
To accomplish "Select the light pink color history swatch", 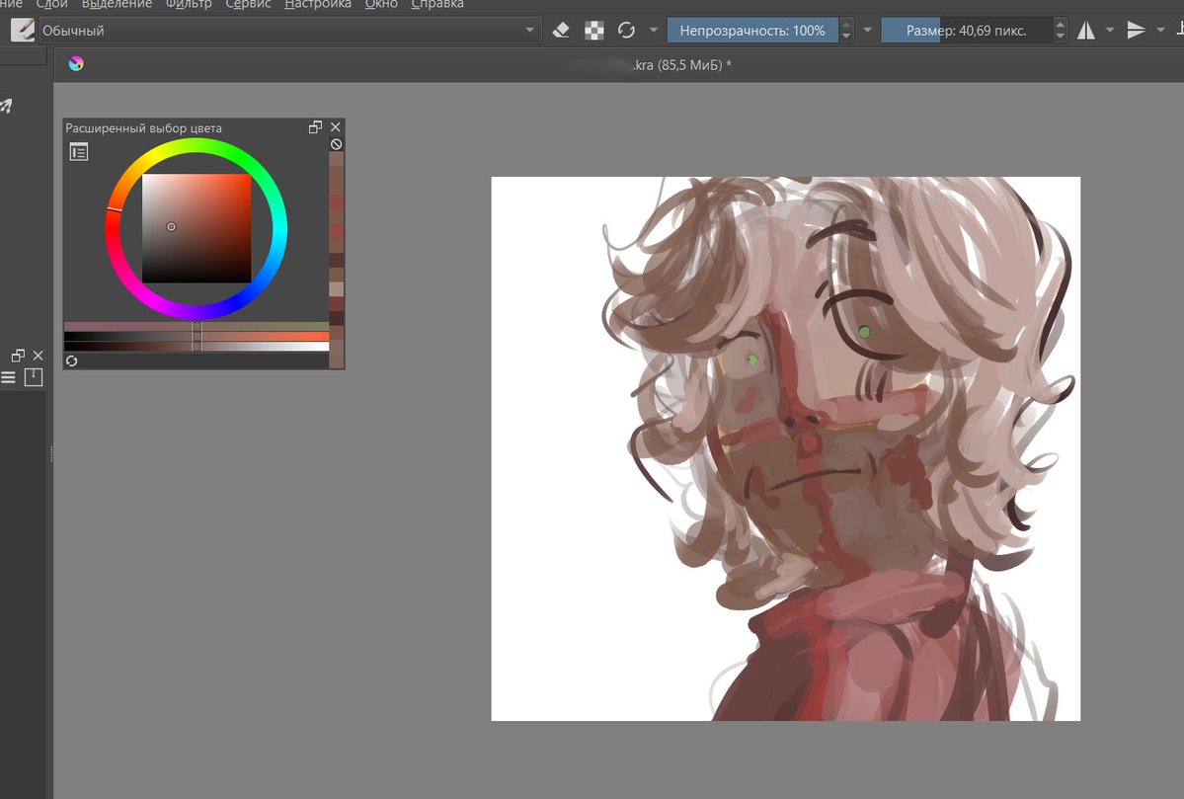I will point(337,289).
